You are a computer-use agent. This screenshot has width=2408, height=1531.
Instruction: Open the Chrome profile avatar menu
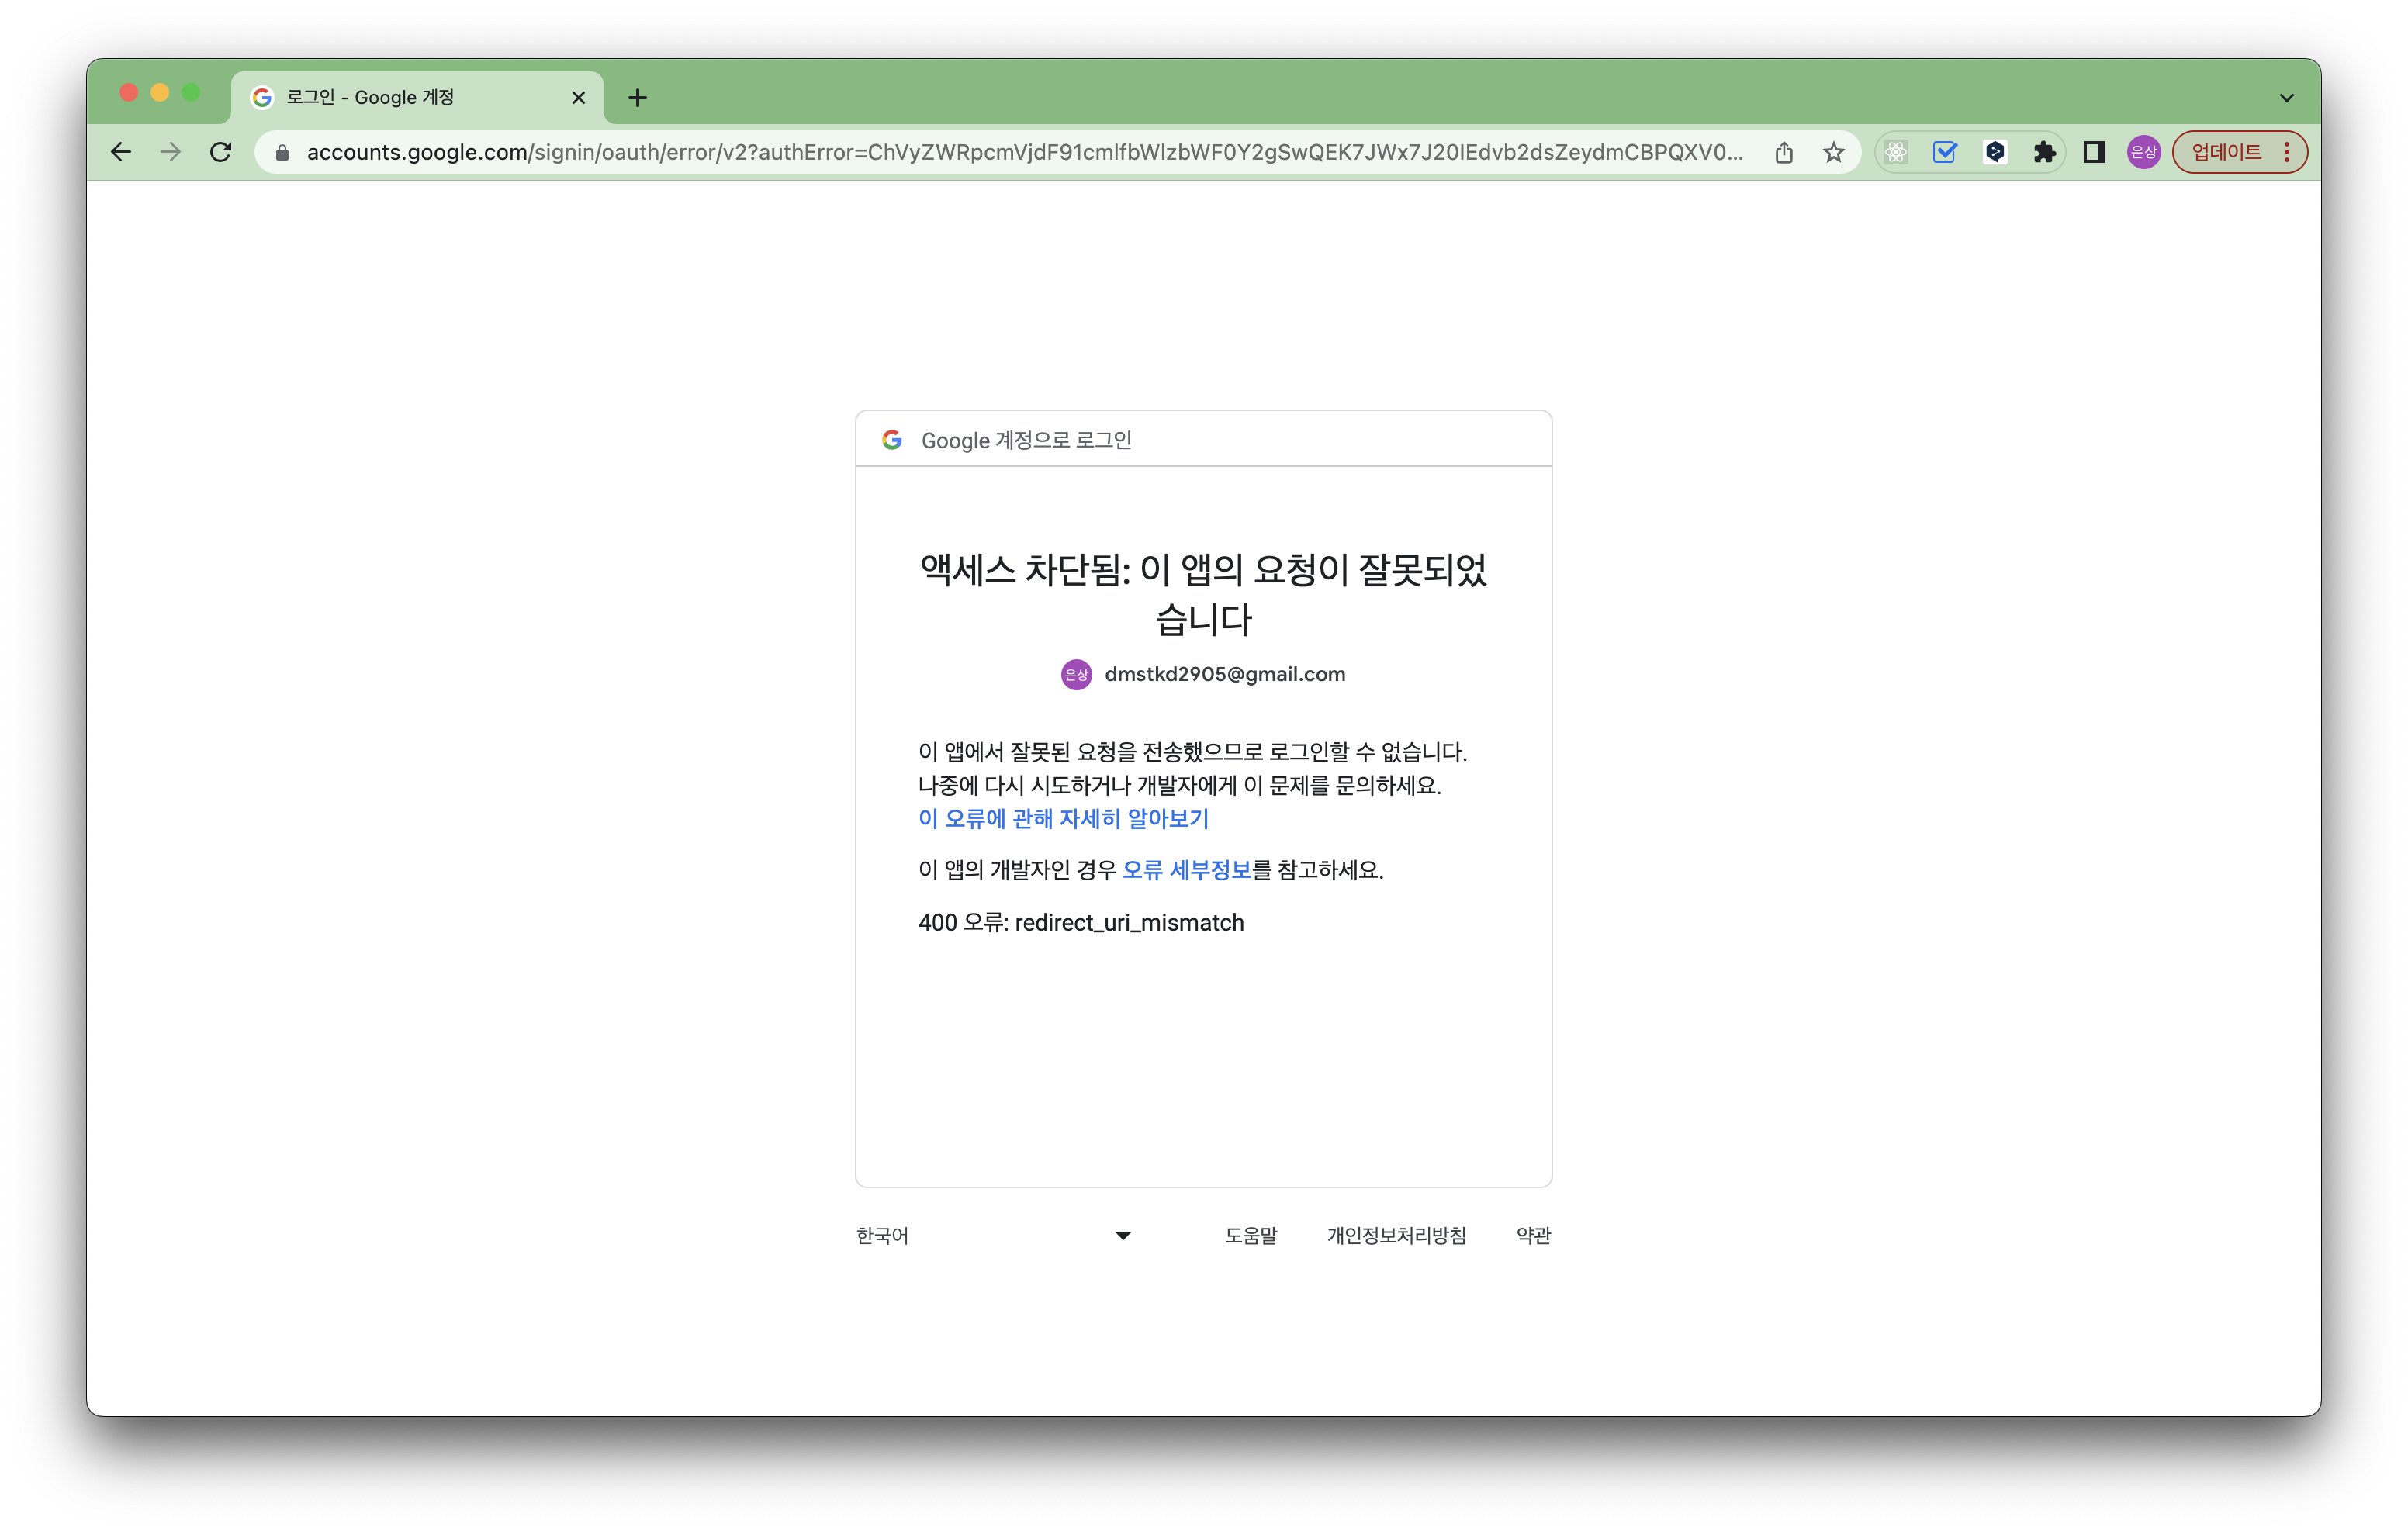click(x=2143, y=152)
